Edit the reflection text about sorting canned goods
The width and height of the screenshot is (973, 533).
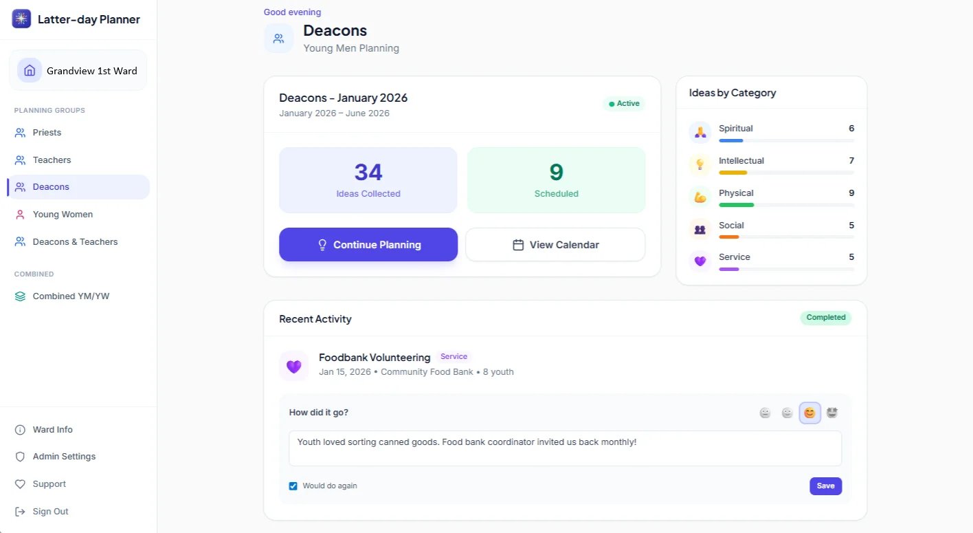click(x=565, y=448)
